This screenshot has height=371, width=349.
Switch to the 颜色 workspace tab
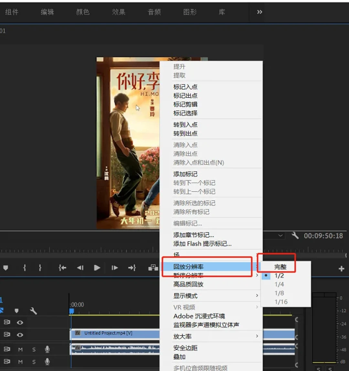click(x=83, y=12)
